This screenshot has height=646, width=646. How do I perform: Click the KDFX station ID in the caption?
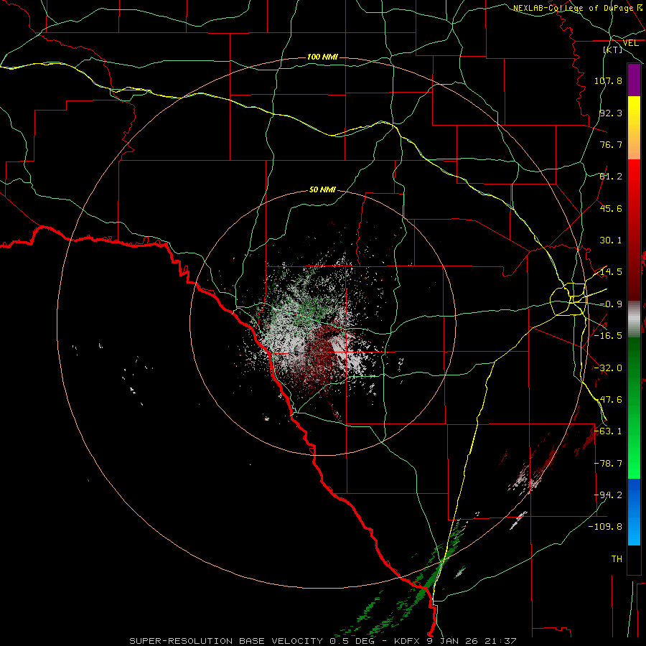(x=408, y=641)
